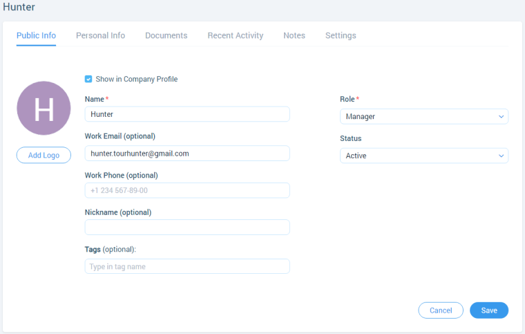Click the Work Phone input field
Screen dimensions: 525x334
[187, 190]
